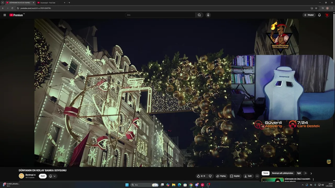
Task: Share the video via Paylaş
Action: tap(221, 176)
